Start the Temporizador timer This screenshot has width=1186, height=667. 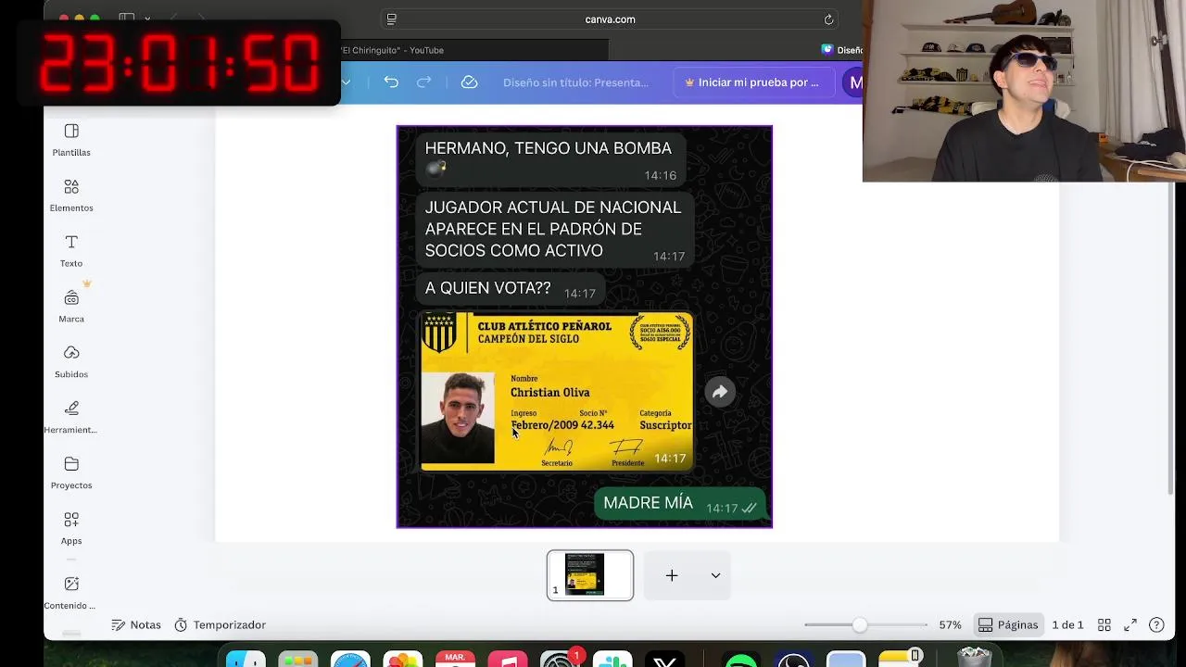tap(221, 625)
